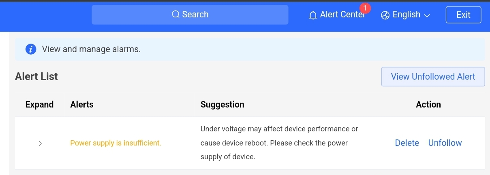This screenshot has height=175, width=490.
Task: Open the Alert Center menu item
Action: [x=342, y=15]
